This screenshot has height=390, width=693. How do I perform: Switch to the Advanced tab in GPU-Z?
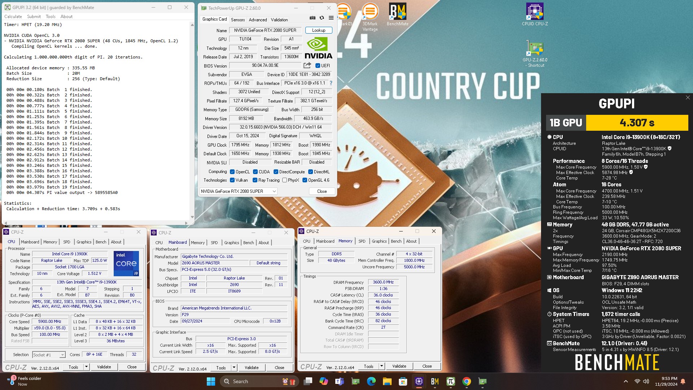coord(258,20)
